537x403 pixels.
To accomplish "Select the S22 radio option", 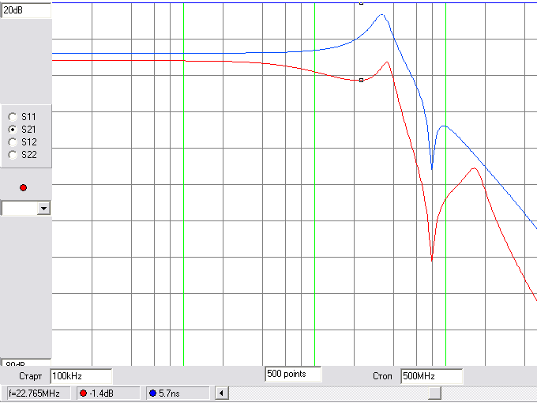I will (13, 154).
